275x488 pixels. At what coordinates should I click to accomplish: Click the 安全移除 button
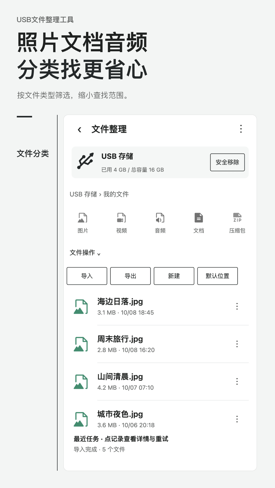pyautogui.click(x=227, y=162)
